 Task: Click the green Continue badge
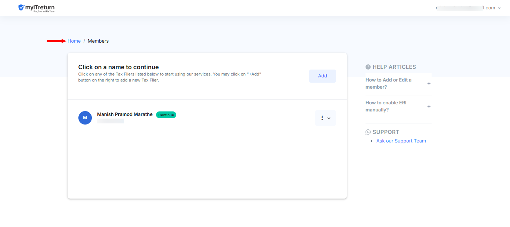[166, 115]
